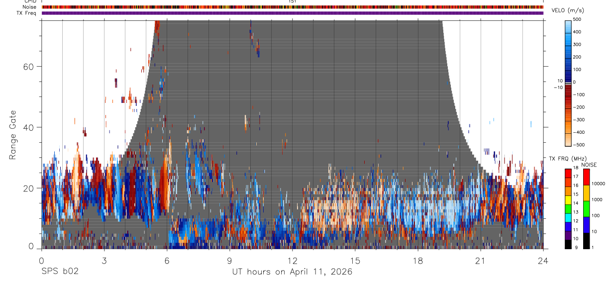
Task: Click the 6 tick label on time axis
Action: coord(167,260)
